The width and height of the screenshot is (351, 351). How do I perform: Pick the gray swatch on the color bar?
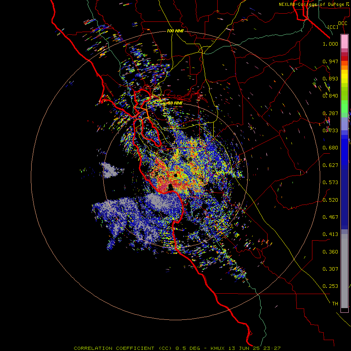[344, 271]
